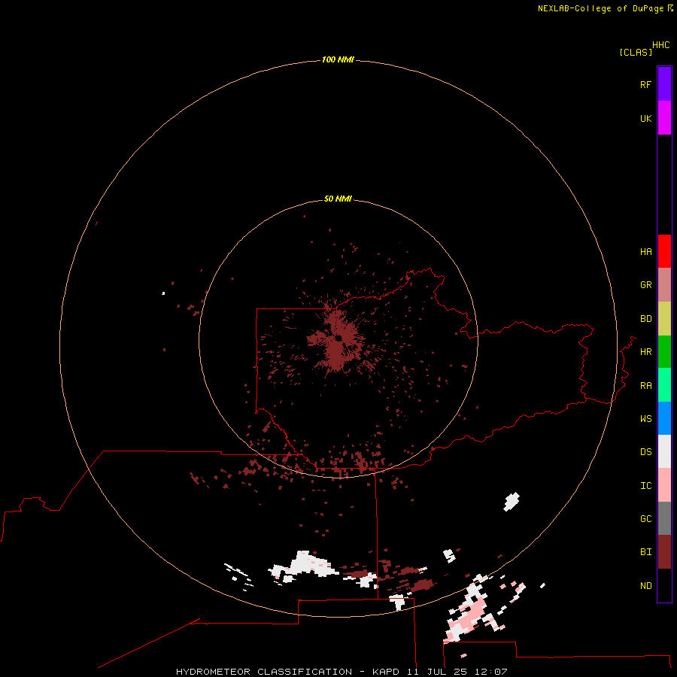Screen dimensions: 677x677
Task: Click the GR legend label
Action: point(645,285)
